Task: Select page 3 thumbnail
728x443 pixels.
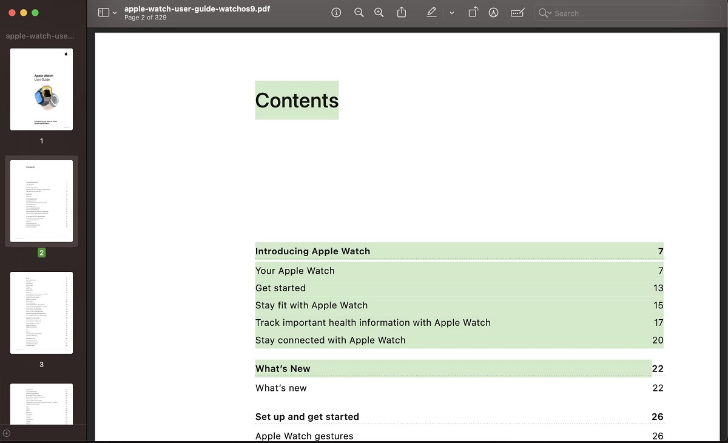Action: (x=41, y=313)
